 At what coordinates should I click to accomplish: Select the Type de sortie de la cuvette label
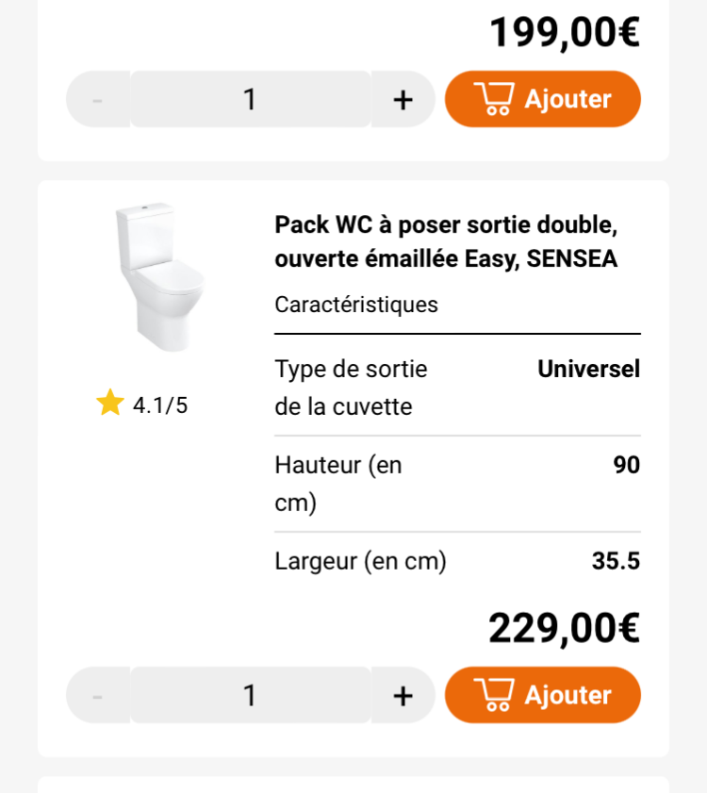pyautogui.click(x=351, y=388)
